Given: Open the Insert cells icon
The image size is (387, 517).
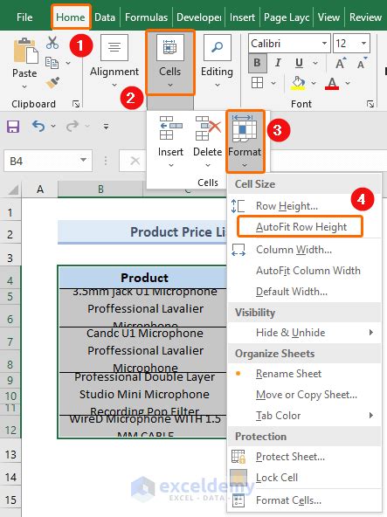Looking at the screenshot, I should pos(170,128).
